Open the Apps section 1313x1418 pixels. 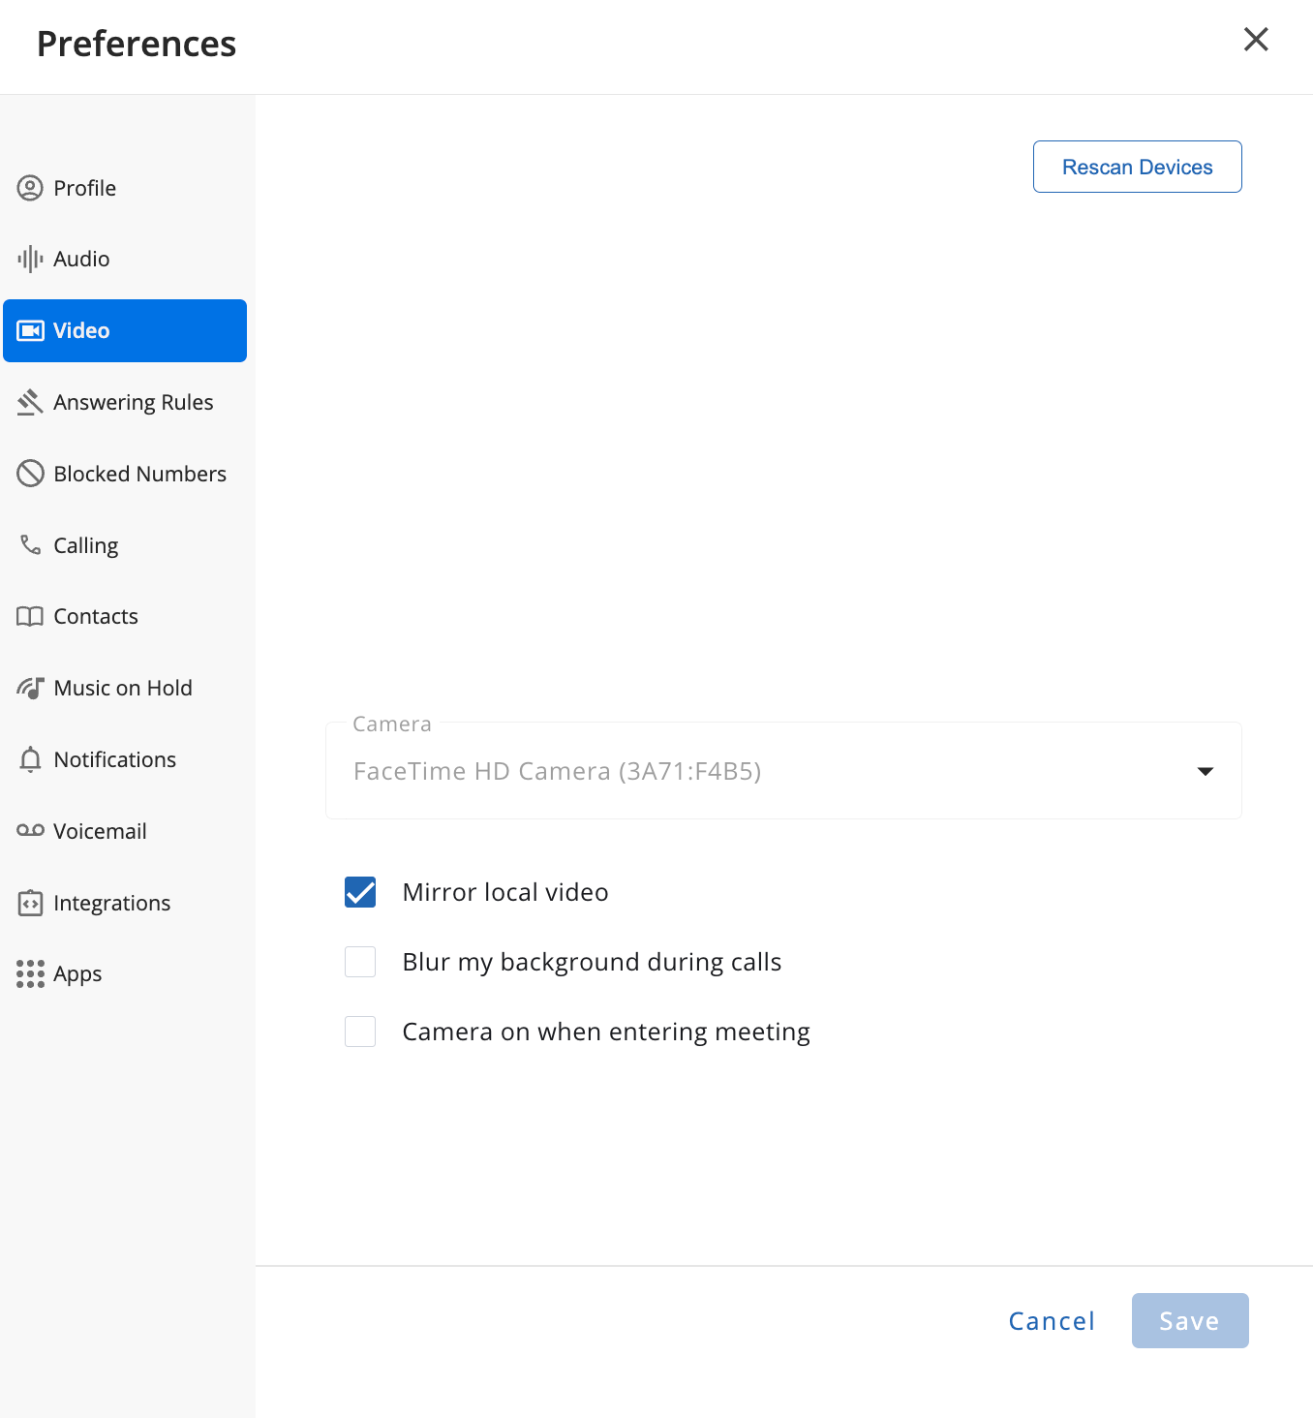click(125, 973)
